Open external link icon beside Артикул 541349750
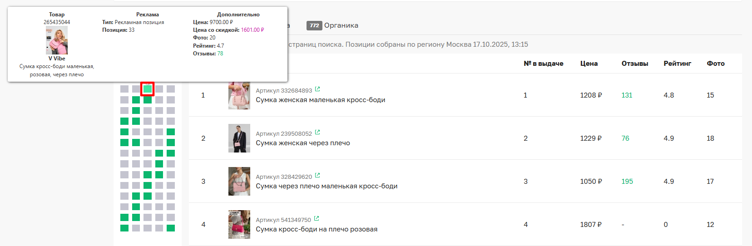Image resolution: width=752 pixels, height=246 pixels. pos(317,219)
